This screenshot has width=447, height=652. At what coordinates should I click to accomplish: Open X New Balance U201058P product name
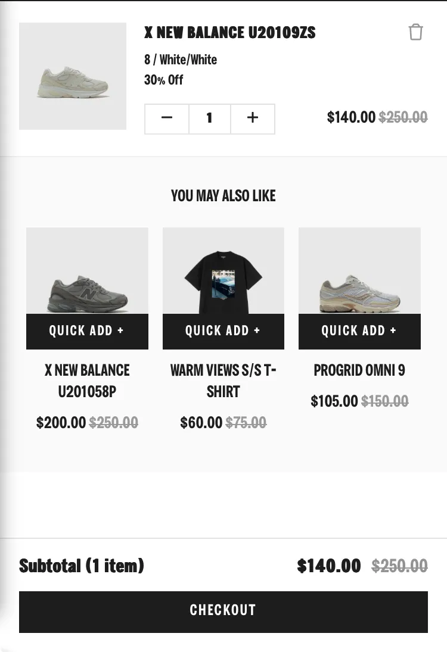point(87,380)
